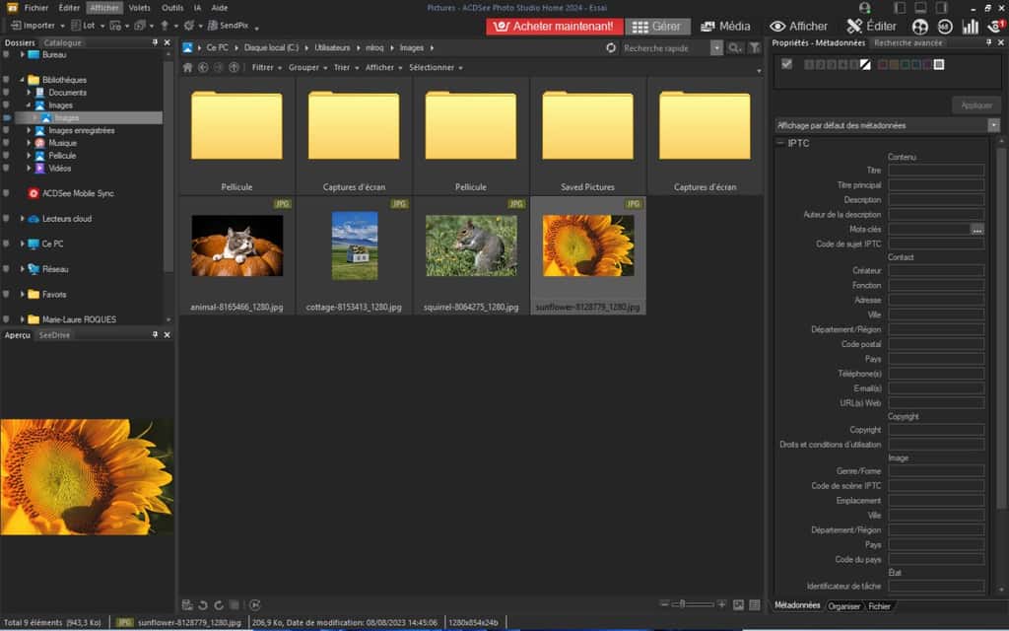The width and height of the screenshot is (1009, 631).
Task: Open the Éditer mode
Action: coord(871,27)
